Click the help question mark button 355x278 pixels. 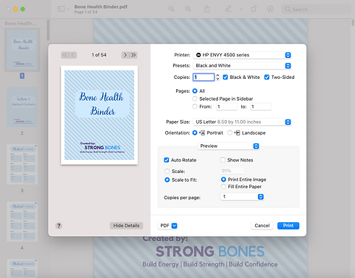pyautogui.click(x=59, y=226)
